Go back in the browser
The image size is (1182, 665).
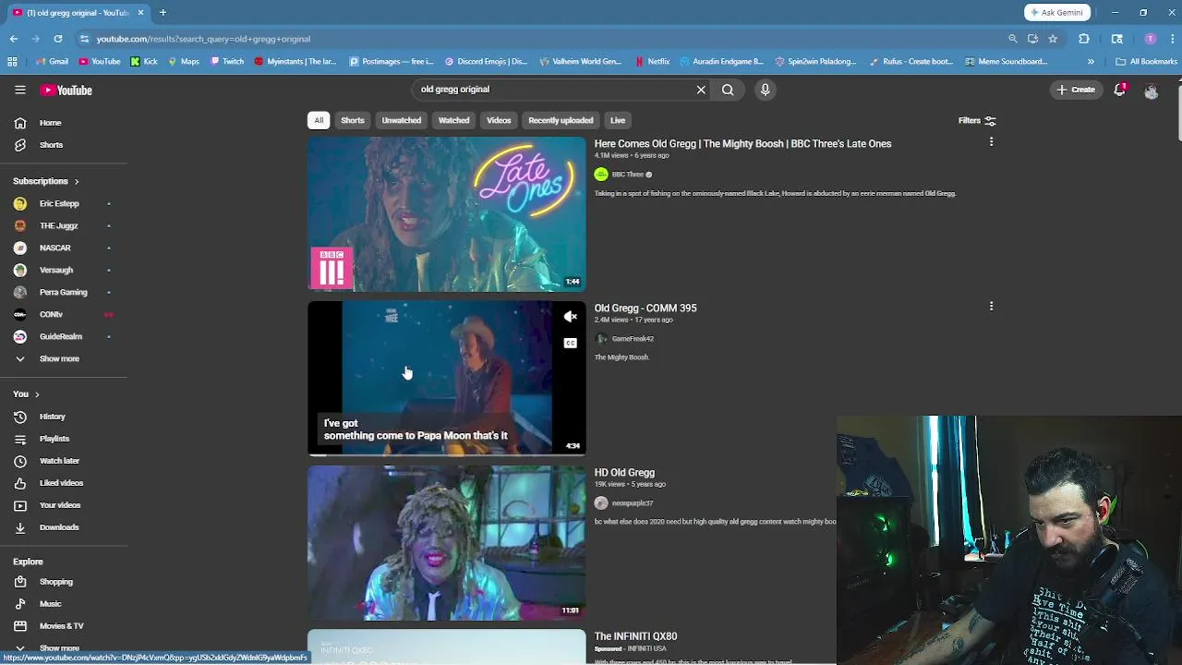tap(14, 39)
